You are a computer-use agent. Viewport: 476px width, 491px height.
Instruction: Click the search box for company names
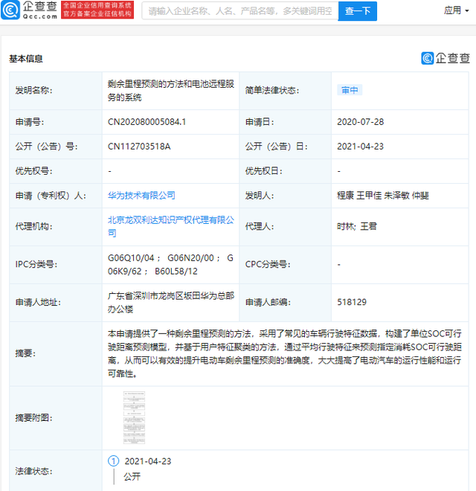click(239, 11)
